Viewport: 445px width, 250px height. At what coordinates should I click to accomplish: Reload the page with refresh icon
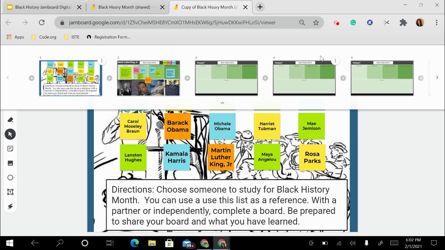coord(42,23)
